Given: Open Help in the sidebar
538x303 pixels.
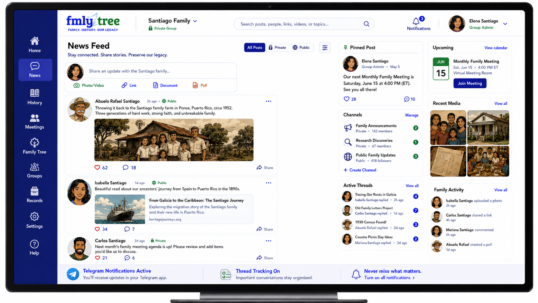Looking at the screenshot, I should [x=34, y=248].
